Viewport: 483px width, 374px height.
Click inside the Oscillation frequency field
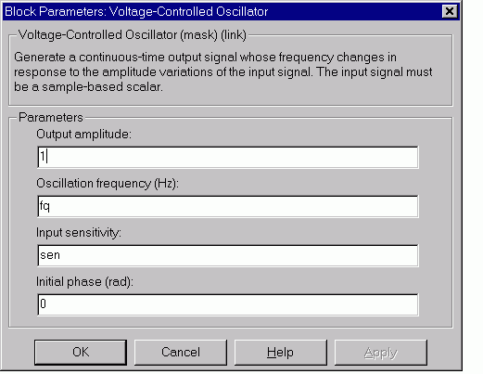228,206
